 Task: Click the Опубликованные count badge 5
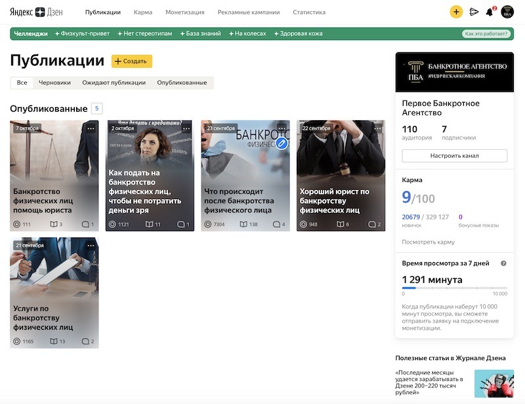(96, 108)
